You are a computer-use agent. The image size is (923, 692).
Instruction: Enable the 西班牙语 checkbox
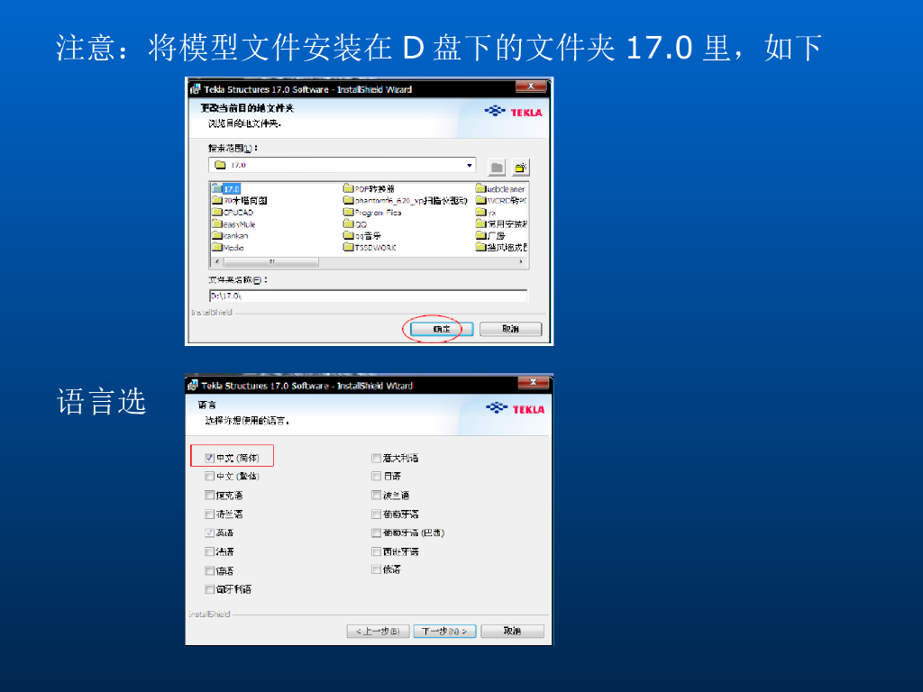(x=376, y=551)
